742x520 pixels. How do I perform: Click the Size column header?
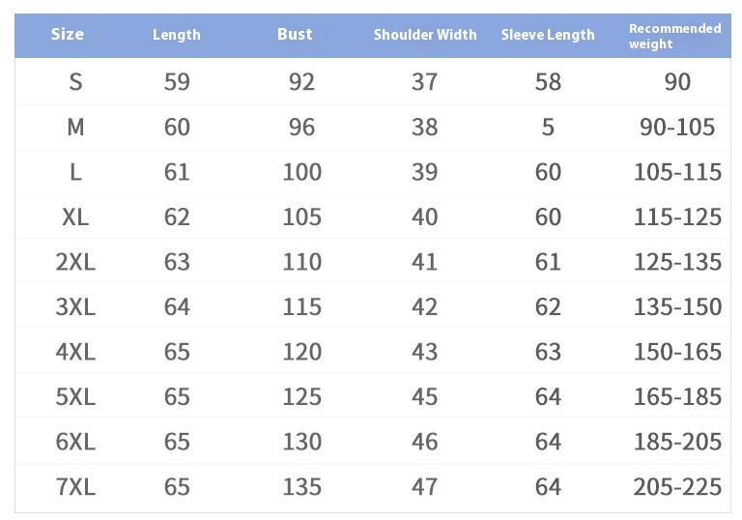[x=68, y=34]
